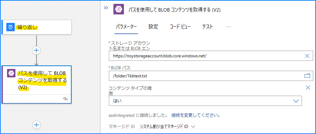Click the BLOB connector icon in the panel header
The image size is (316, 134).
pos(119,9)
